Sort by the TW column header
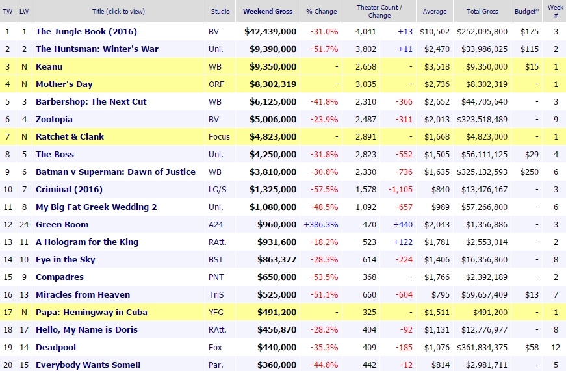This screenshot has height=371, width=566. (7, 11)
